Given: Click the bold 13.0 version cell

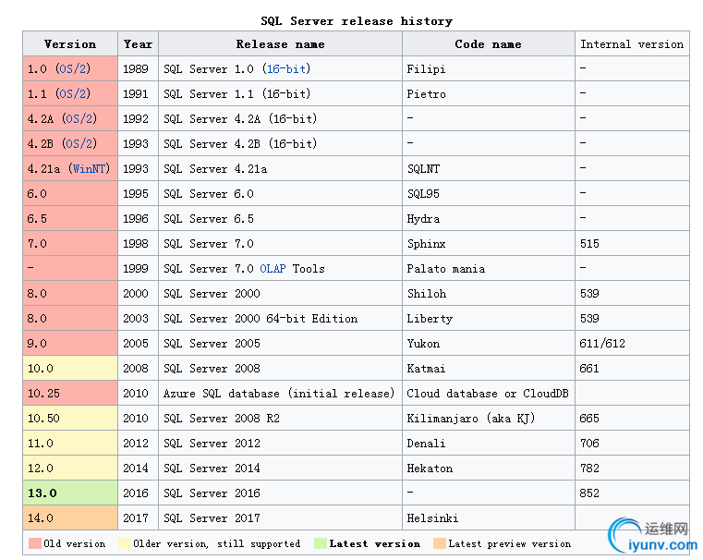Looking at the screenshot, I should 70,493.
